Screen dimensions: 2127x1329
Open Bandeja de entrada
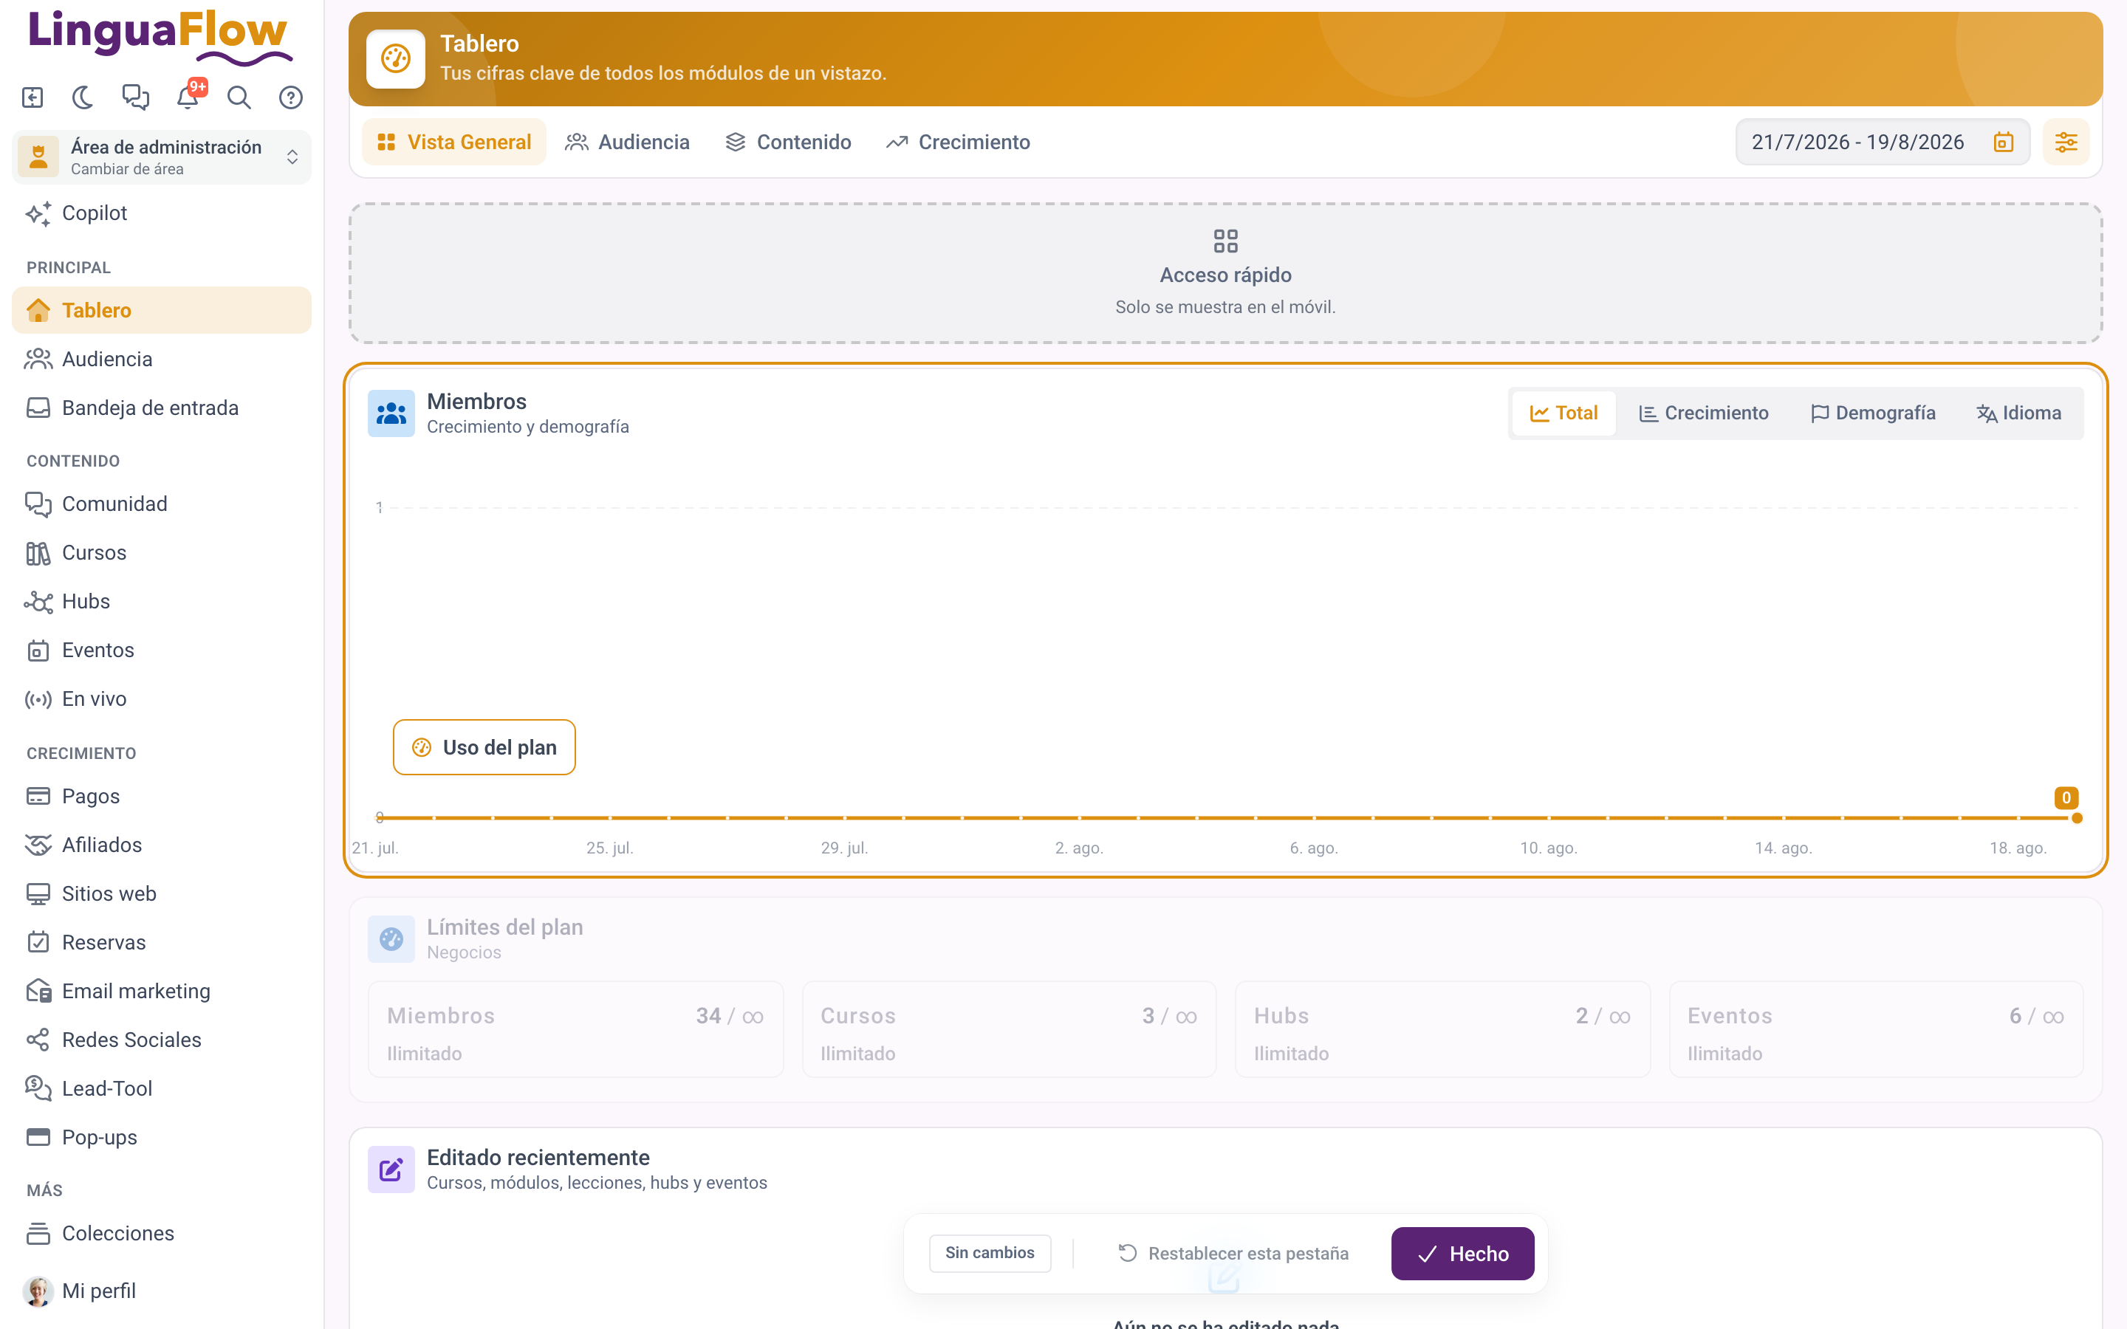[x=162, y=408]
